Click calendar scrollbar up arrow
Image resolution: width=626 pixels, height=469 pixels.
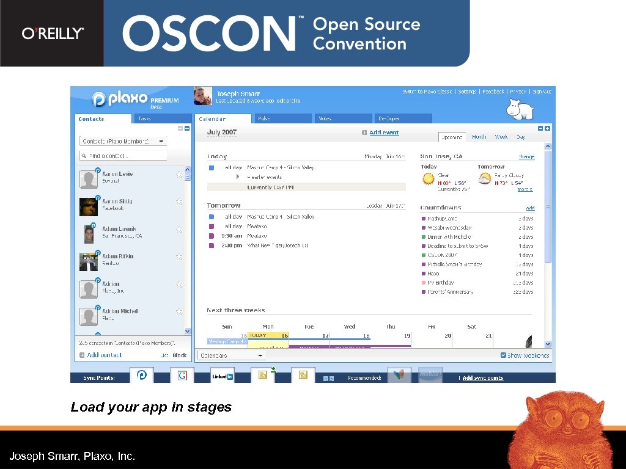pyautogui.click(x=548, y=147)
